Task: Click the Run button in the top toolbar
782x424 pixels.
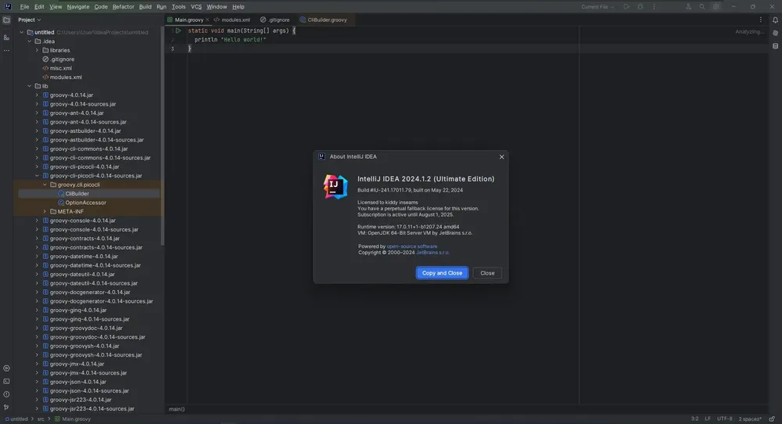Action: (x=626, y=6)
